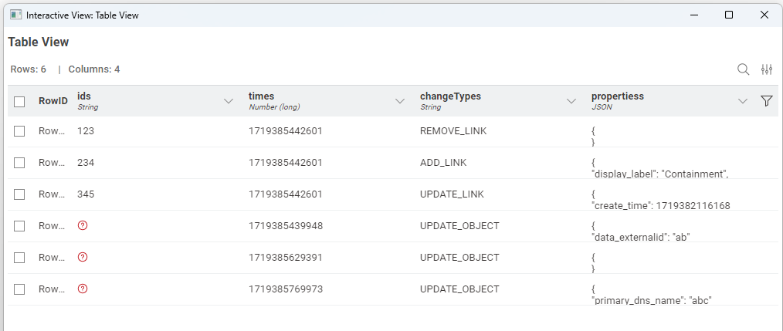Screen dimensions: 783x331
Task: Click the REMOVE_LINK cell
Action: [453, 131]
